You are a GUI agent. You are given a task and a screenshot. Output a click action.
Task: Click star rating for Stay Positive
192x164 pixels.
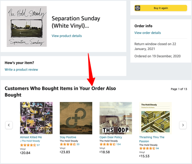point(68,144)
